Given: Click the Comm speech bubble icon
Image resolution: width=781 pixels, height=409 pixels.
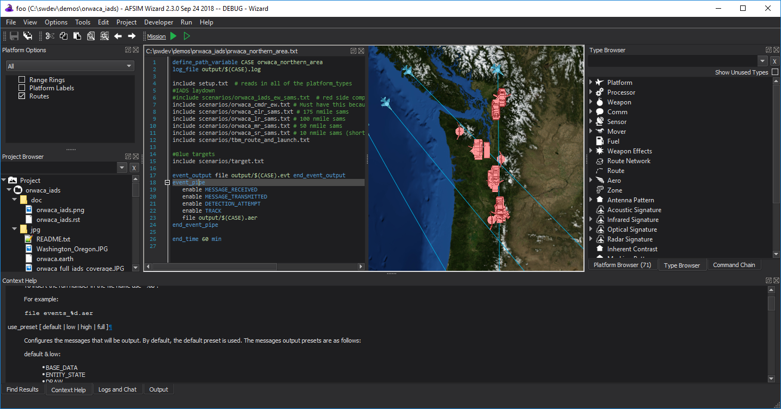Looking at the screenshot, I should [x=600, y=112].
